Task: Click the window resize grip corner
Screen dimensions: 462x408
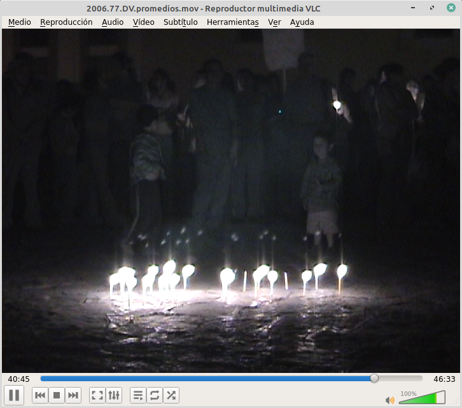Action: click(x=456, y=402)
